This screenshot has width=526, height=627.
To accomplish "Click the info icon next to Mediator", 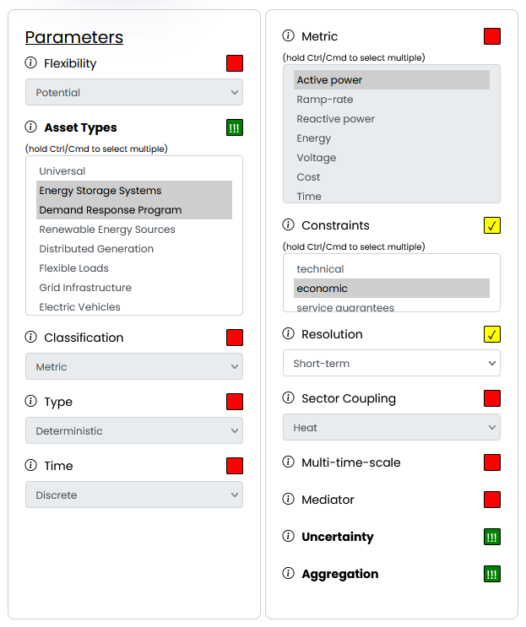I will point(289,500).
